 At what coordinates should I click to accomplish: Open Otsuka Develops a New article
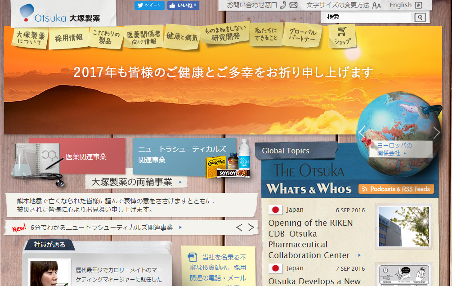click(314, 281)
